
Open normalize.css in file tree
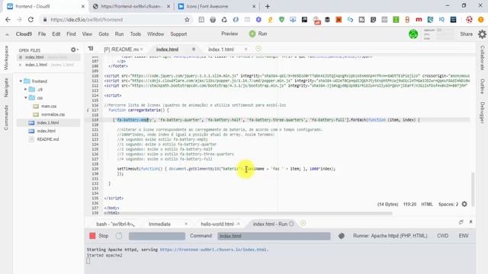click(53, 114)
